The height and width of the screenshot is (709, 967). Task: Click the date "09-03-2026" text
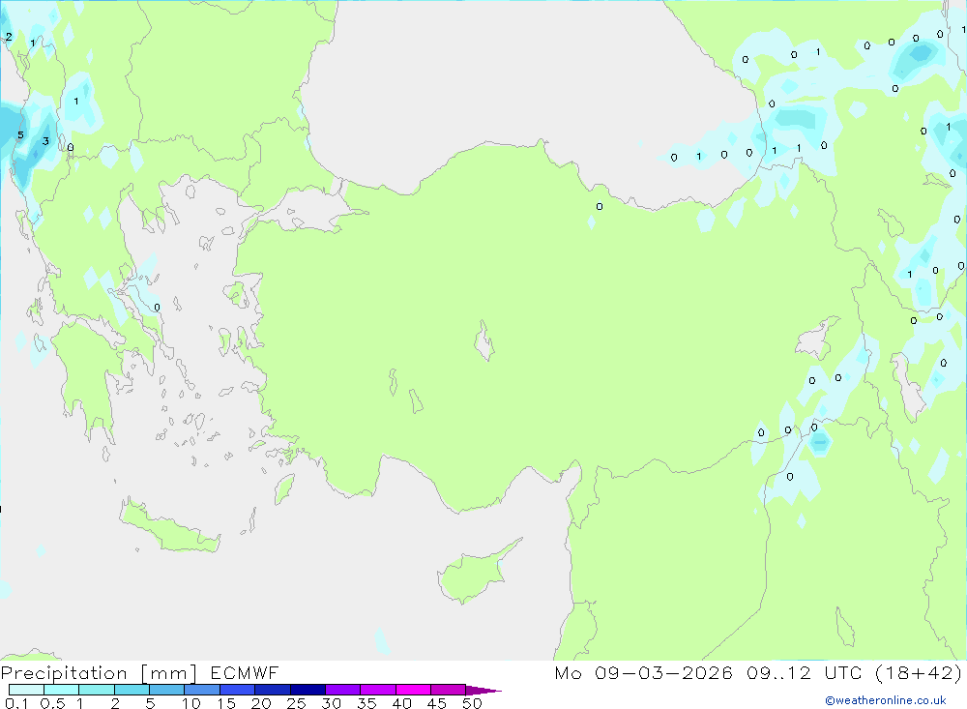point(663,672)
